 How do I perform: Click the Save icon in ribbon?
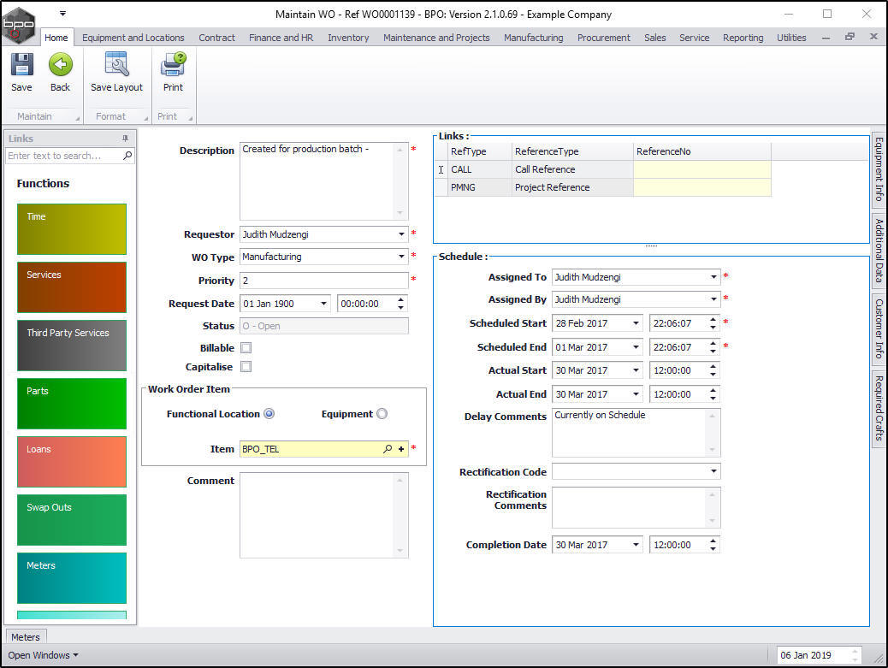(x=21, y=67)
